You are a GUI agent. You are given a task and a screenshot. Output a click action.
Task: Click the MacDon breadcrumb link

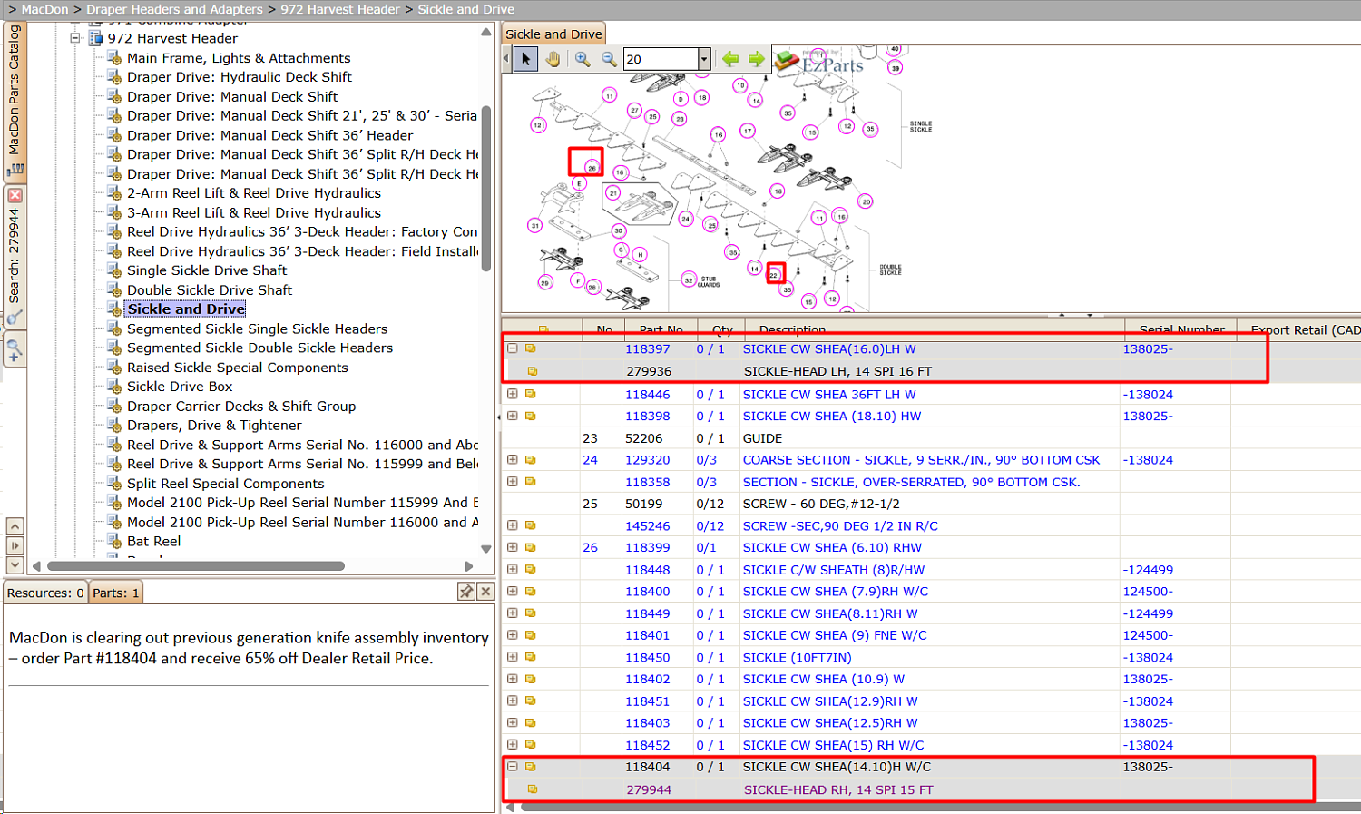pos(44,9)
